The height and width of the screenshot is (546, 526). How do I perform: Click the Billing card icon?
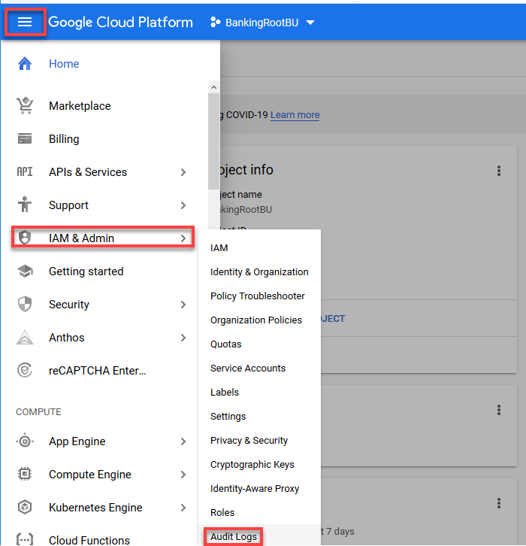point(25,138)
